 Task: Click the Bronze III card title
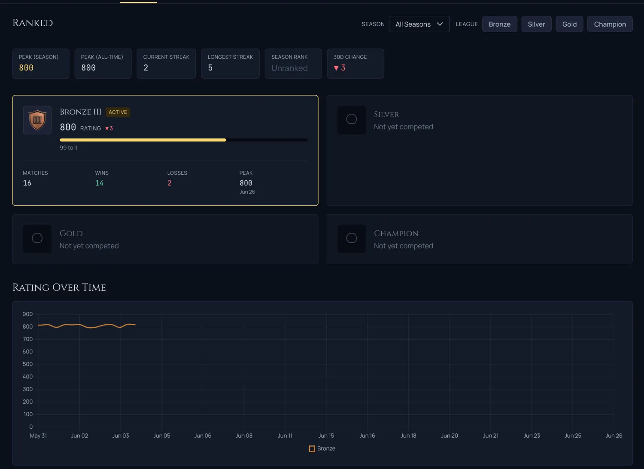tap(80, 112)
